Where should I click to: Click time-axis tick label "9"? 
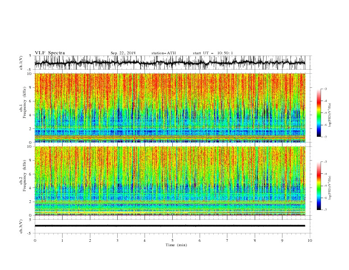click(282, 240)
